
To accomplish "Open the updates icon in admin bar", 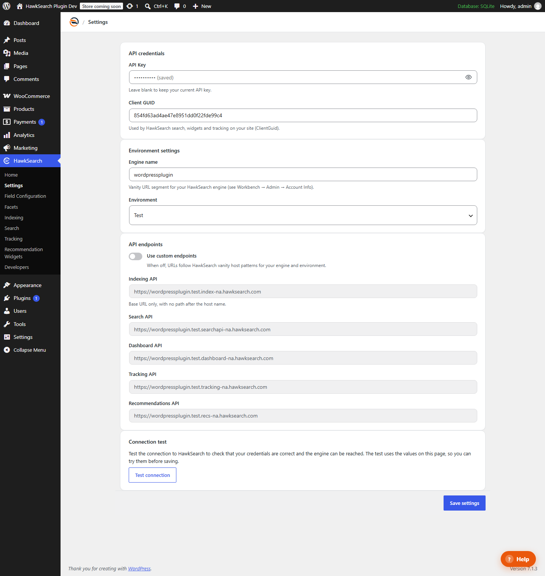I will (x=130, y=6).
